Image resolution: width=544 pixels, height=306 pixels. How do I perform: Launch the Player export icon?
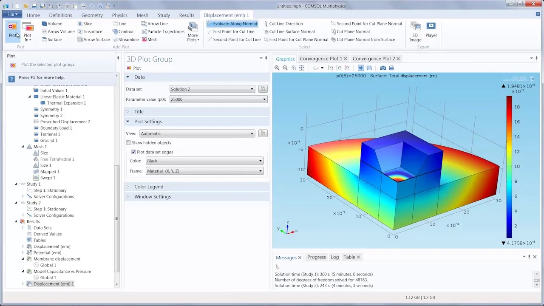431,31
